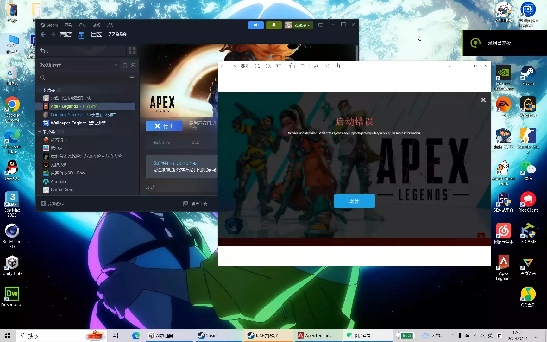This screenshot has width=547, height=342.
Task: Open the ZZ959 profile tab in Steam
Action: pos(117,35)
